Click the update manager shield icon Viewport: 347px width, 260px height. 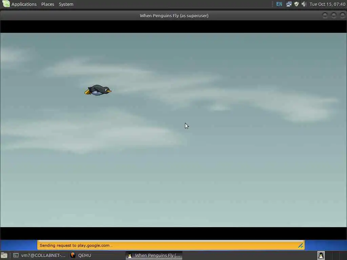pos(296,4)
